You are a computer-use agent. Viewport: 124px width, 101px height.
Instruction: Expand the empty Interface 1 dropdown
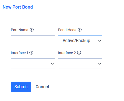33,64
